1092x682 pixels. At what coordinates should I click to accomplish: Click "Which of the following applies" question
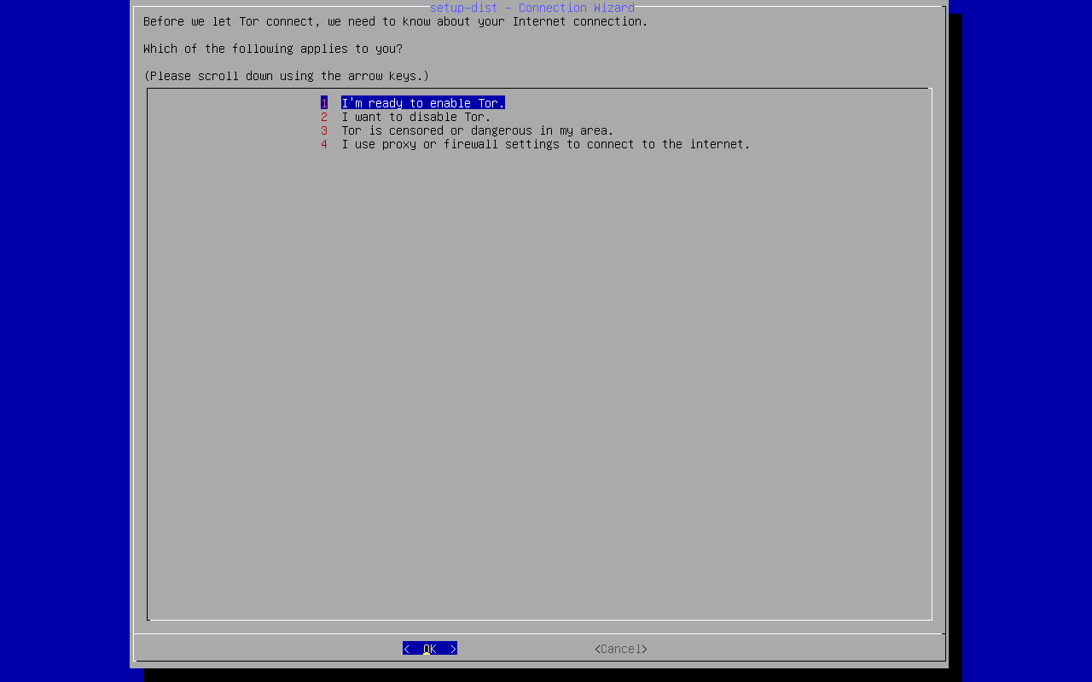coord(272,49)
